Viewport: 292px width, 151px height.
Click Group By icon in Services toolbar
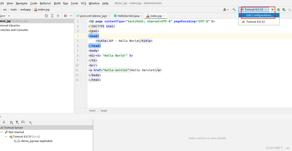pos(11,122)
